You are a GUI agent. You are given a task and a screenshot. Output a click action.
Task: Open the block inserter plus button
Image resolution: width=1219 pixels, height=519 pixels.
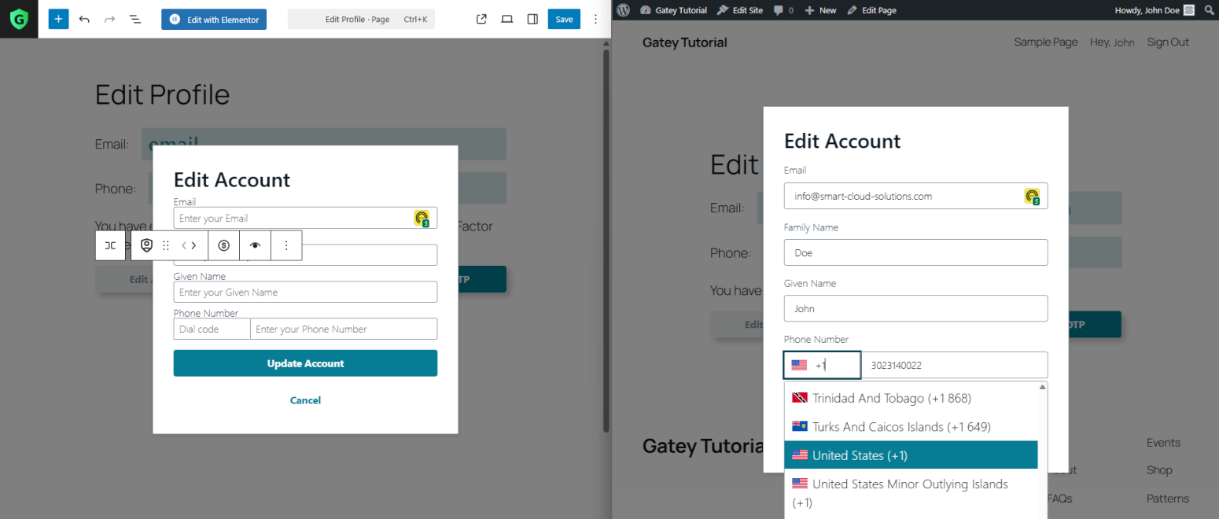coord(58,19)
